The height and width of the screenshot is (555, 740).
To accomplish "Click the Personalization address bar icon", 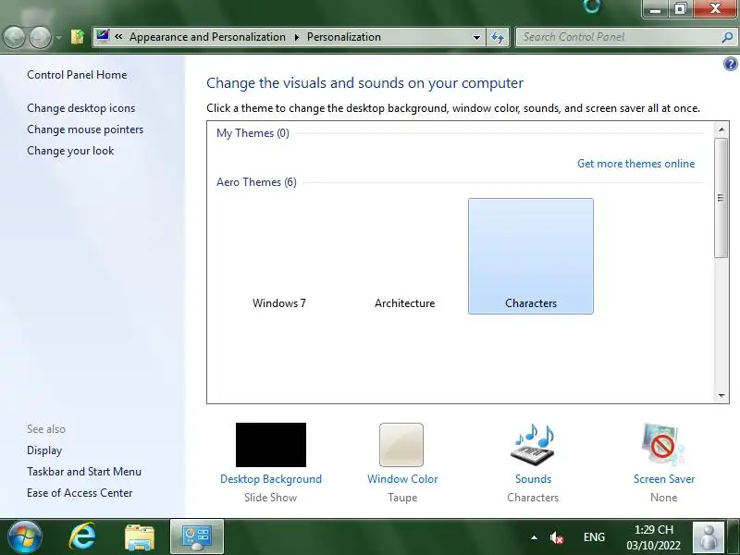I will tap(103, 36).
